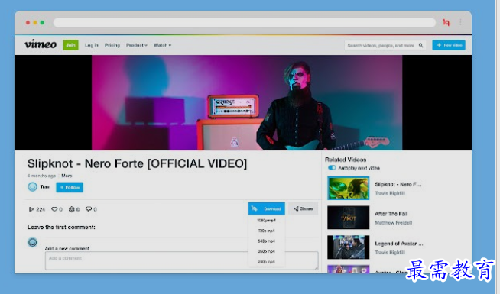Expand the Product dropdown menu
Image resolution: width=500 pixels, height=294 pixels.
[x=137, y=45]
